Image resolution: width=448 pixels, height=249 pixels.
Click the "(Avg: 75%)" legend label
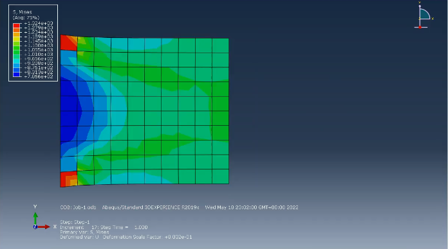point(26,18)
